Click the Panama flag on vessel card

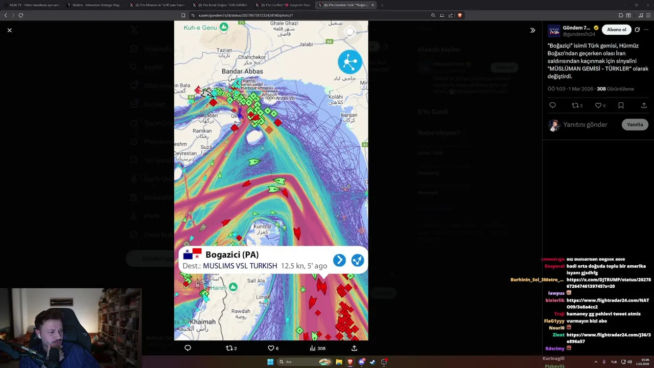193,255
